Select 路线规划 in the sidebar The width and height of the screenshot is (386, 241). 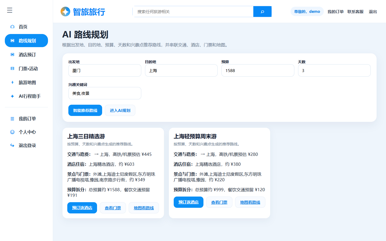26,41
